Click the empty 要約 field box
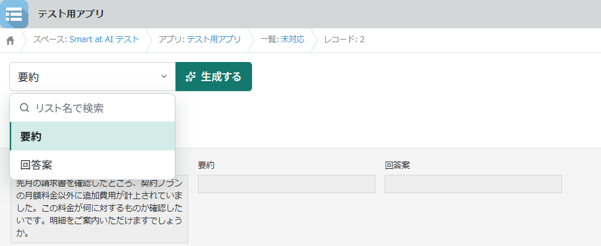601x246 pixels. (286, 184)
